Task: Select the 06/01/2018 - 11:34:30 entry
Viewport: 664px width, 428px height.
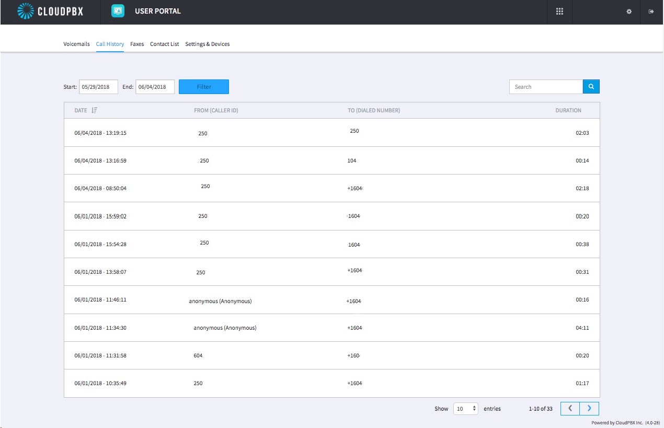Action: tap(331, 328)
